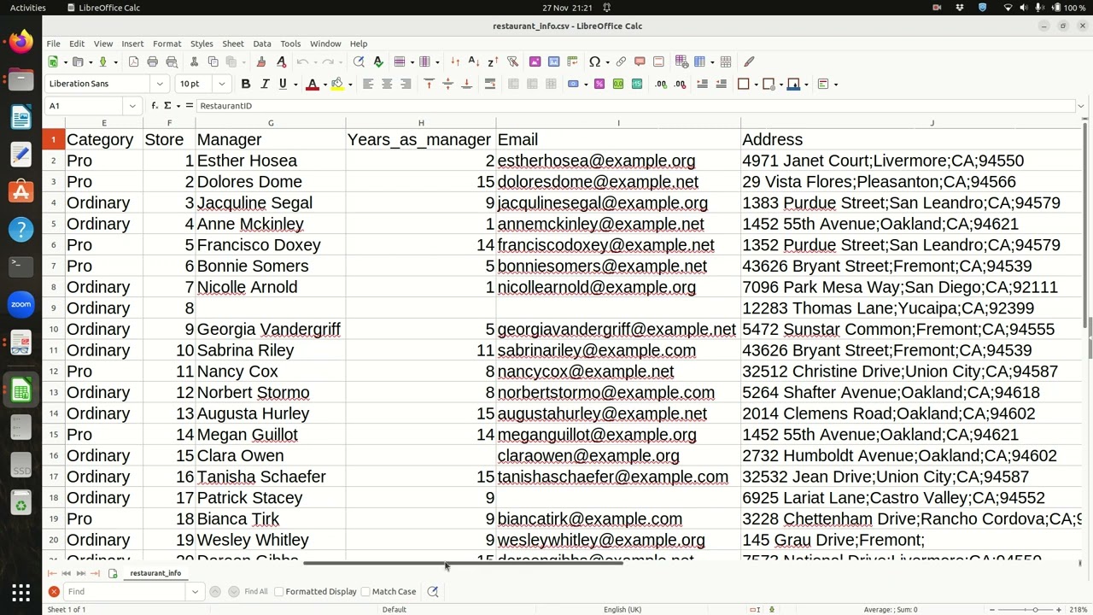Click the Spelling check icon
1093x615 pixels.
click(x=378, y=61)
